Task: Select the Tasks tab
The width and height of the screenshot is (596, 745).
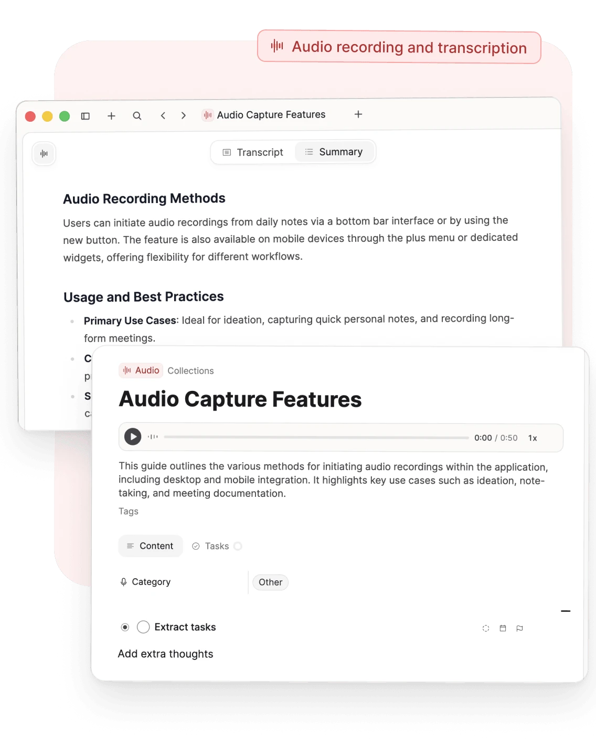Action: tap(217, 546)
